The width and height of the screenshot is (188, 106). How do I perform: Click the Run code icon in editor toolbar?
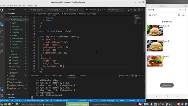tap(129, 10)
